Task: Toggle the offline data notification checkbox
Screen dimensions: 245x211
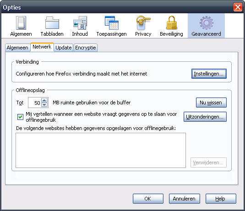Action: click(20, 117)
